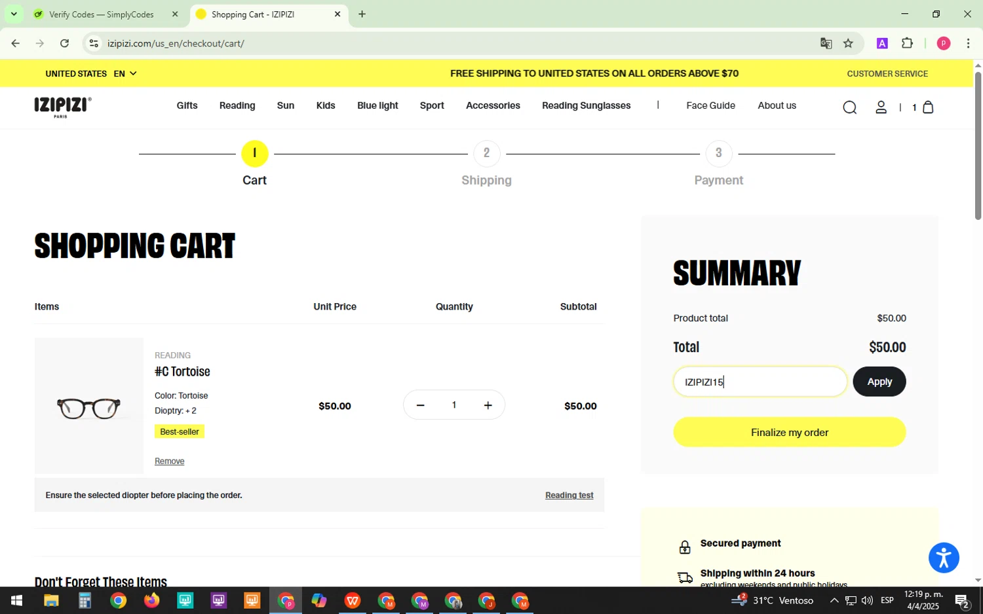Open the notifications center icon
The height and width of the screenshot is (614, 983).
(x=962, y=600)
